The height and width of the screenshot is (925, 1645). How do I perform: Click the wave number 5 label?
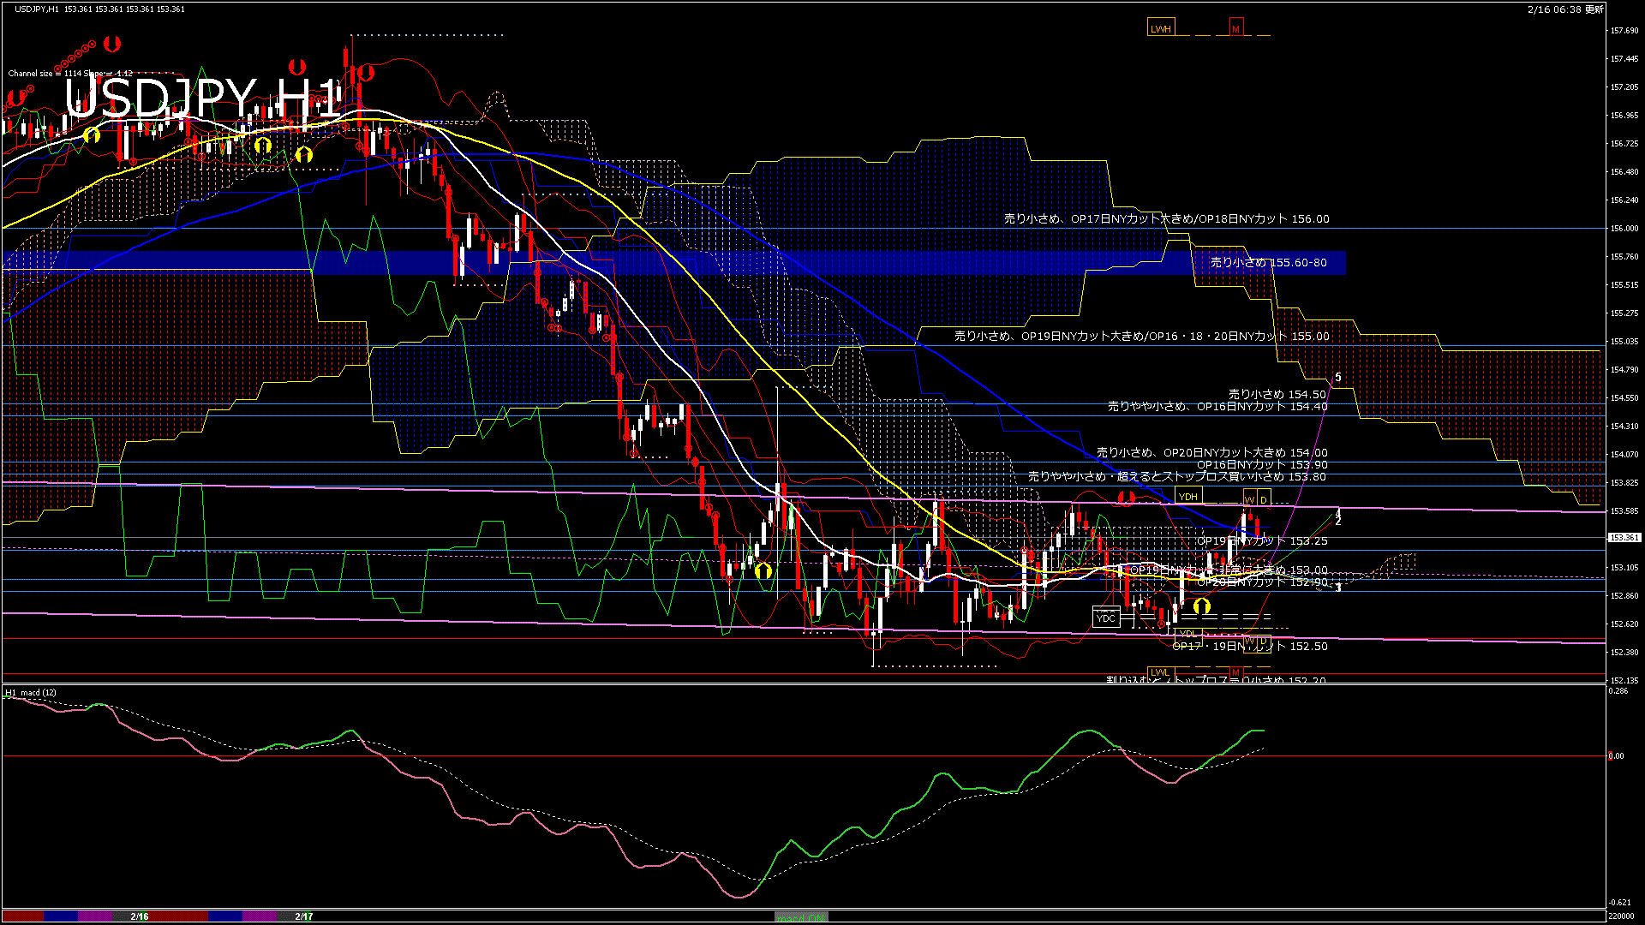click(1338, 378)
